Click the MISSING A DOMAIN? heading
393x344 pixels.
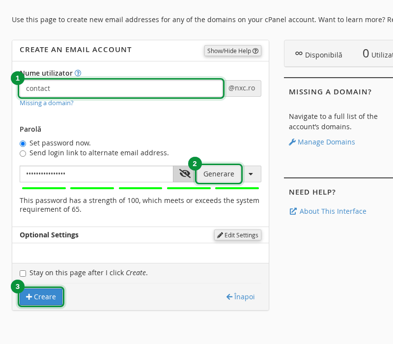[x=330, y=92]
